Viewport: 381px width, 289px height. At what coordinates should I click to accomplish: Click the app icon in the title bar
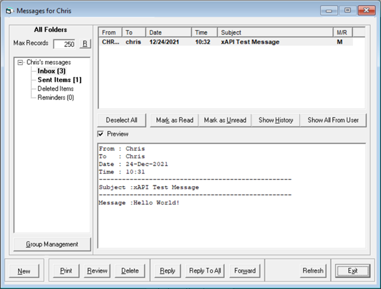(8, 10)
